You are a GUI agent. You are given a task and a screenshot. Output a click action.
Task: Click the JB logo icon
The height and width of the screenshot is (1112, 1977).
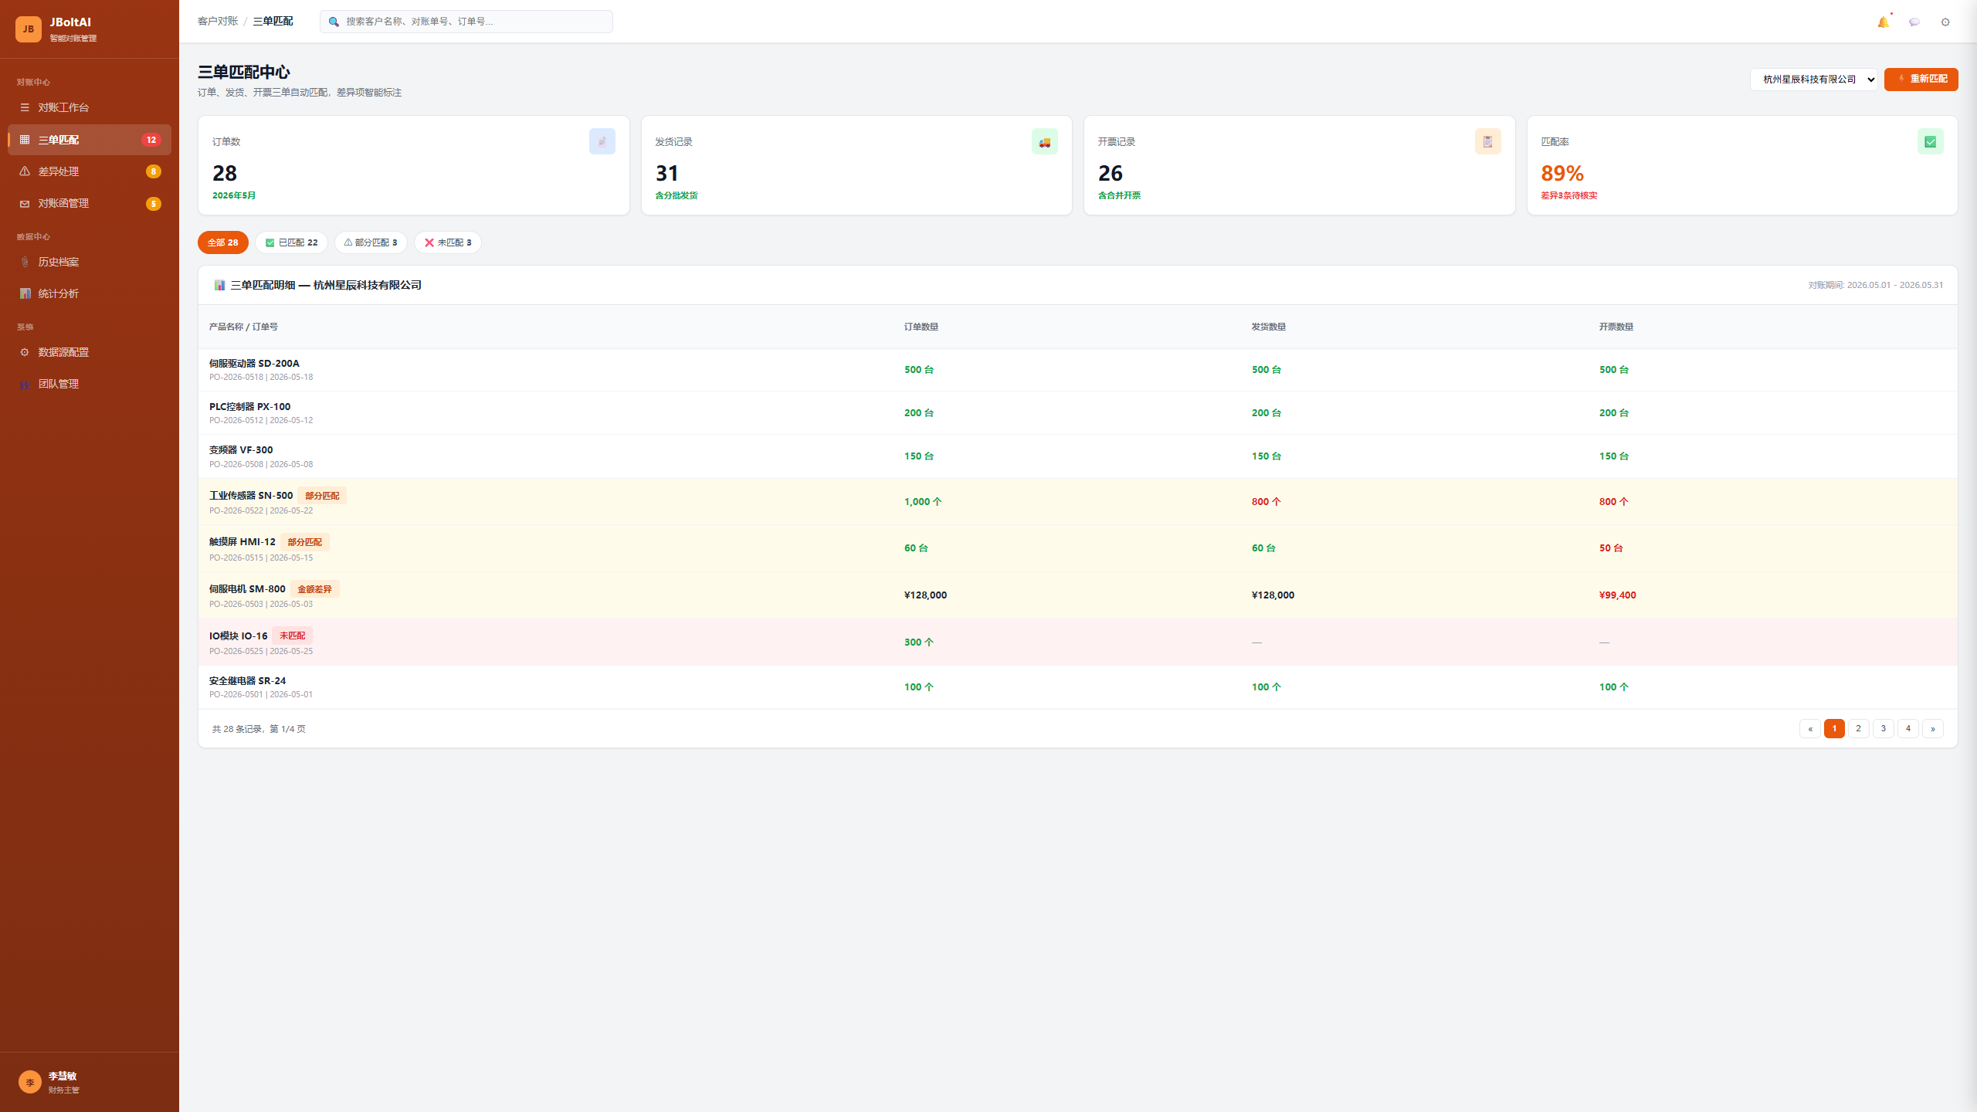click(29, 29)
